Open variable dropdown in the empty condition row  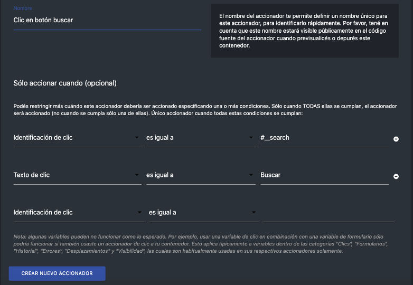pos(79,212)
